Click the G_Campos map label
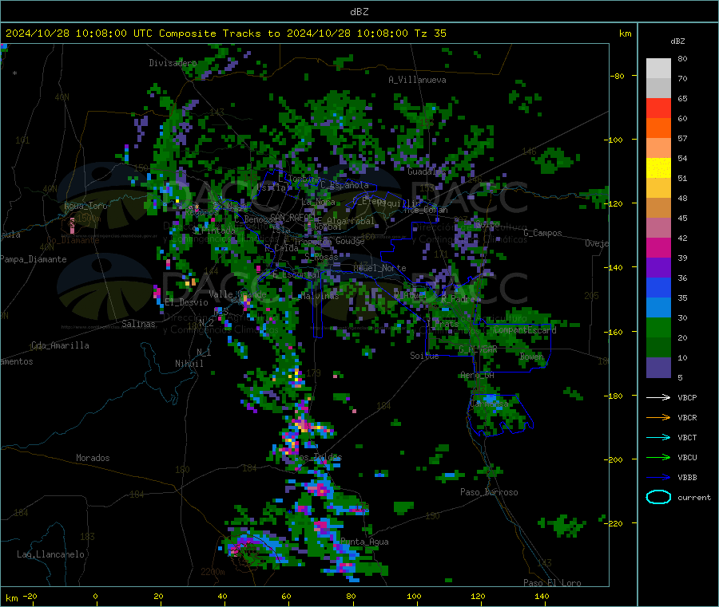The height and width of the screenshot is (607, 719). click(542, 233)
